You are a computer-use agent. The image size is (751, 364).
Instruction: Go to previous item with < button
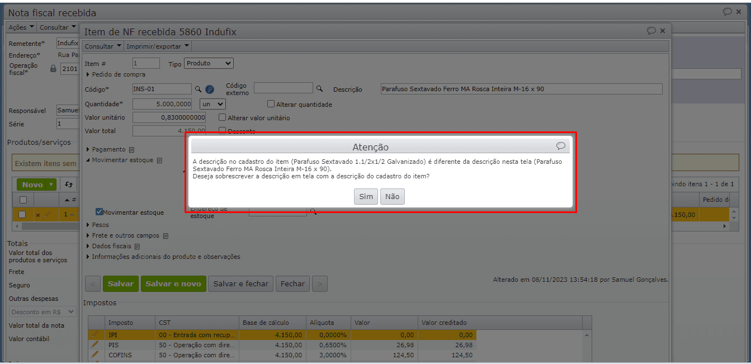93,284
